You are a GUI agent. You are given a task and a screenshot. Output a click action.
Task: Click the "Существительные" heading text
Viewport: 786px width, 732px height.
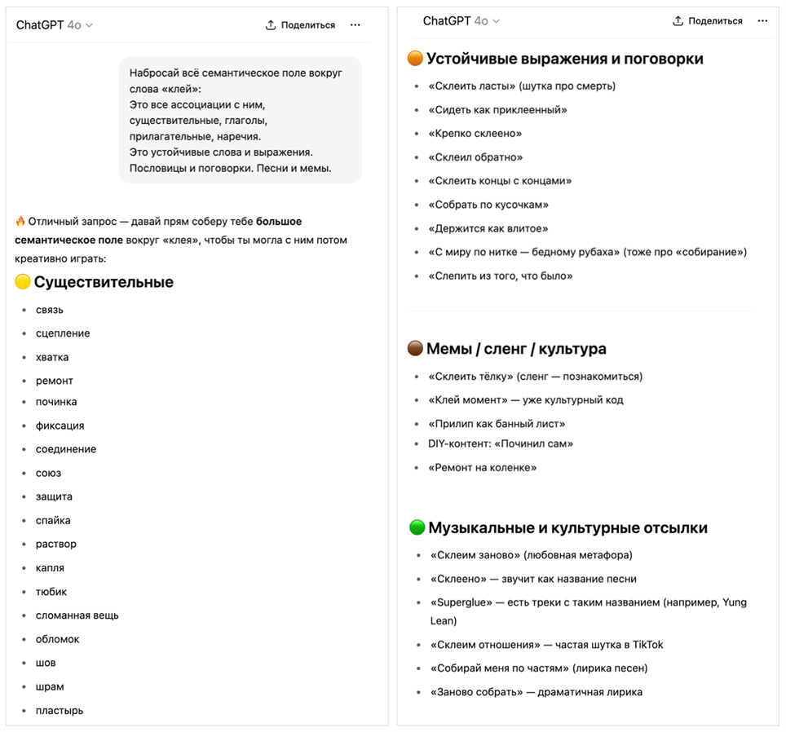[104, 282]
